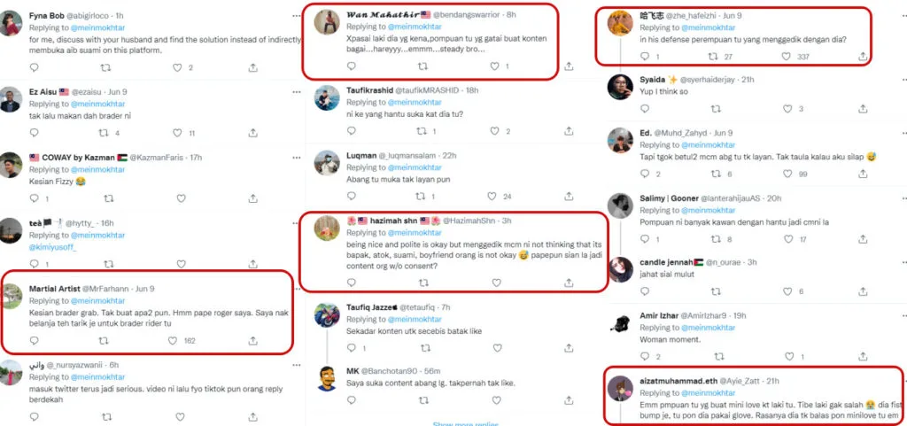Click Wan Mahathir's profile avatar

[328, 23]
